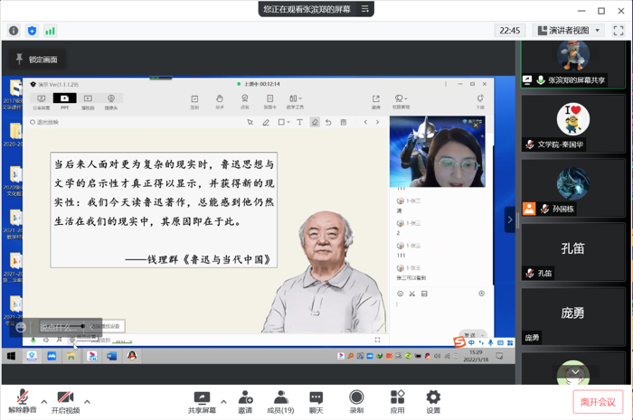Viewport: 633px width, 420px height.
Task: Check the network signal status icon
Action: pyautogui.click(x=50, y=31)
